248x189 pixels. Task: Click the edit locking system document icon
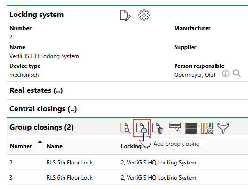(x=126, y=16)
